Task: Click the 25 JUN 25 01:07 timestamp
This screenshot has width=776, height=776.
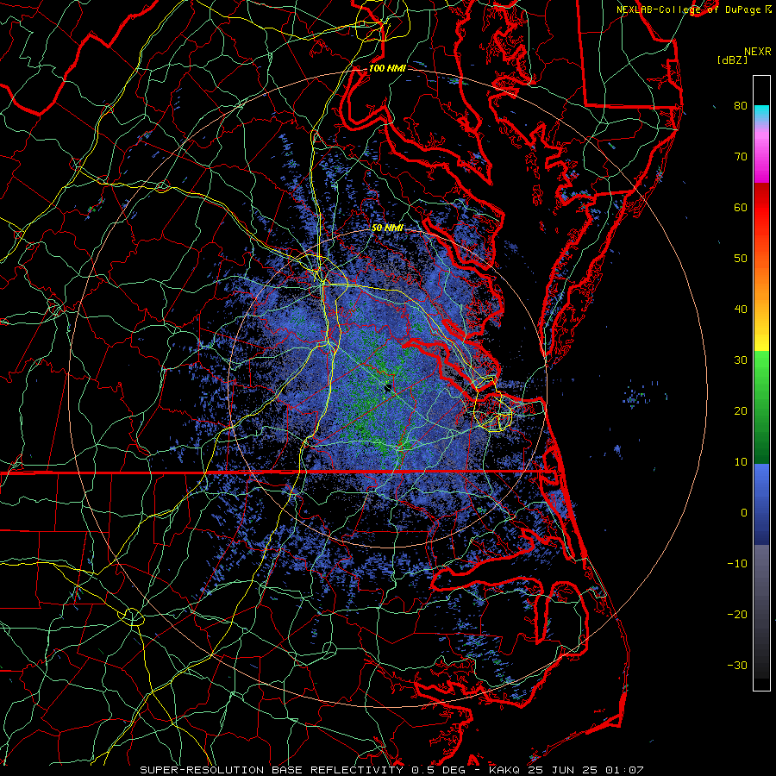Action: (585, 770)
